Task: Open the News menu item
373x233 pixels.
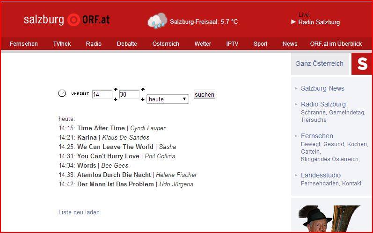Action: [290, 43]
